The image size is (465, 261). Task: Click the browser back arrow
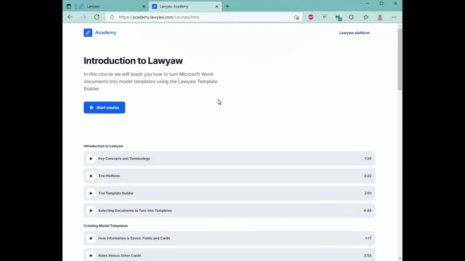(70, 17)
